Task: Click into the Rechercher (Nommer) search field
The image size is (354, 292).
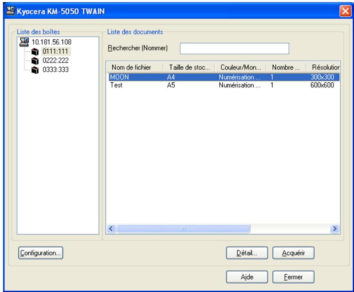Action: [234, 48]
